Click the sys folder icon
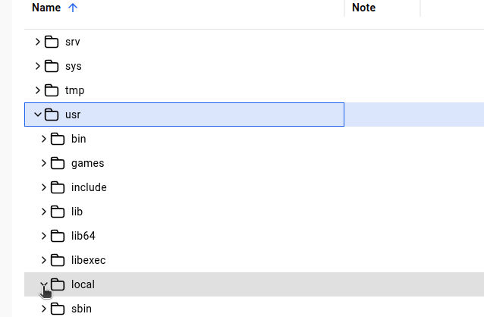The width and height of the screenshot is (484, 317). [52, 66]
